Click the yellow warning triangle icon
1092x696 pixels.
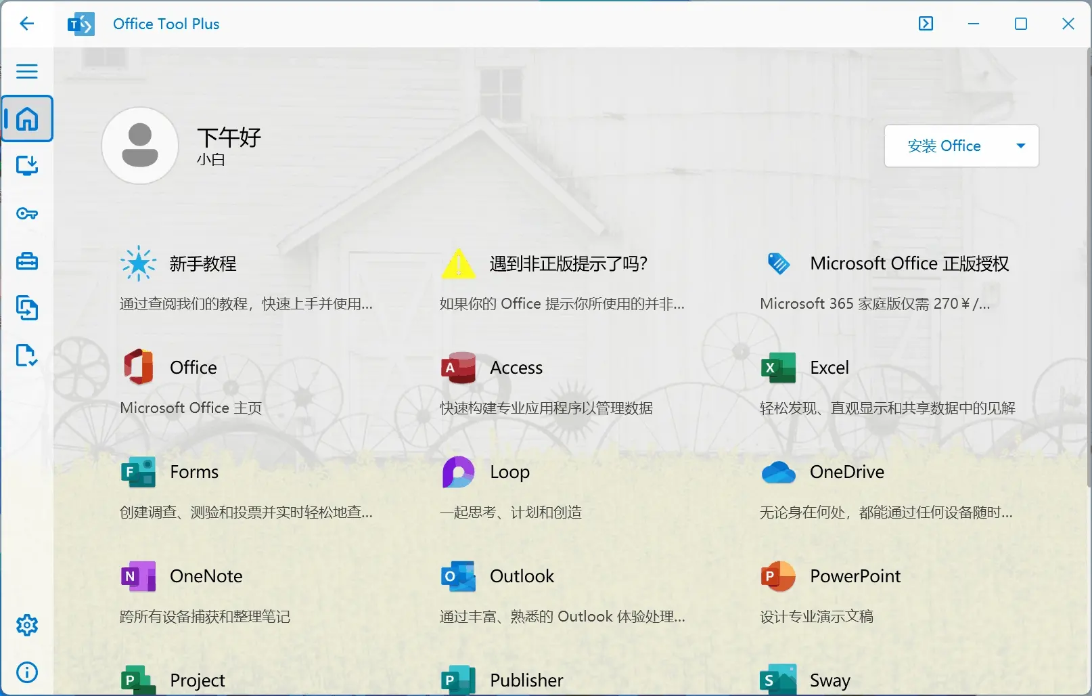(x=458, y=263)
